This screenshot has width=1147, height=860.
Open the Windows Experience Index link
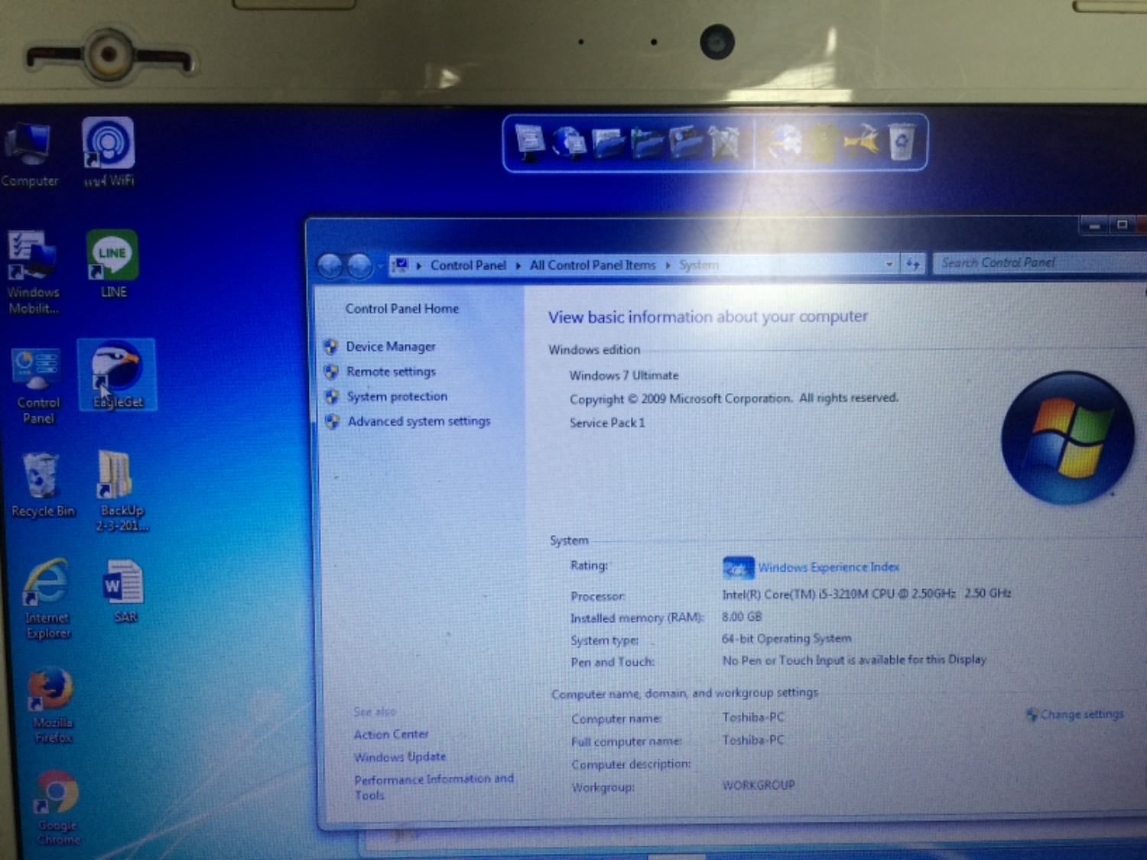coord(829,567)
